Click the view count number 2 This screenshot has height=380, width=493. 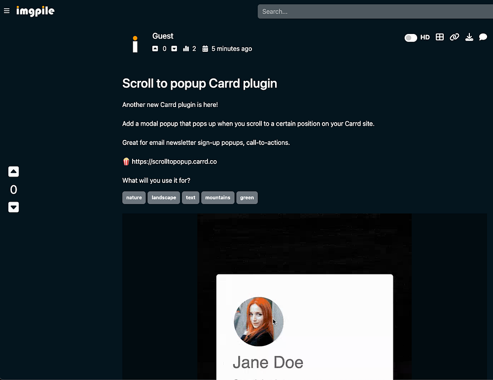tap(194, 49)
